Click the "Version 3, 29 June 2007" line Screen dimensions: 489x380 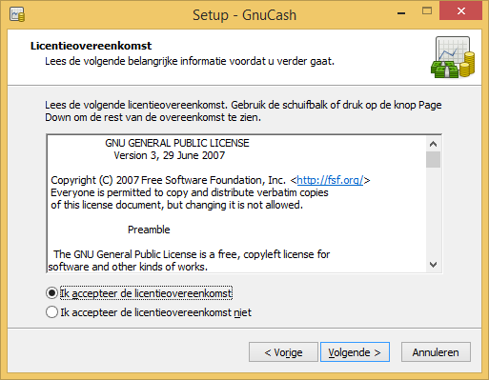[x=170, y=155]
